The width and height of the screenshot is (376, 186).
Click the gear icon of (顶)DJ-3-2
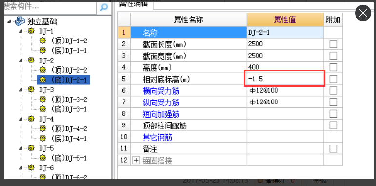click(x=43, y=100)
